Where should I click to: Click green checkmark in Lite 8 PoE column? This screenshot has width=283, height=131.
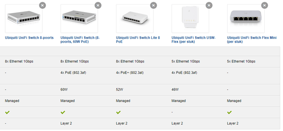click(119, 112)
